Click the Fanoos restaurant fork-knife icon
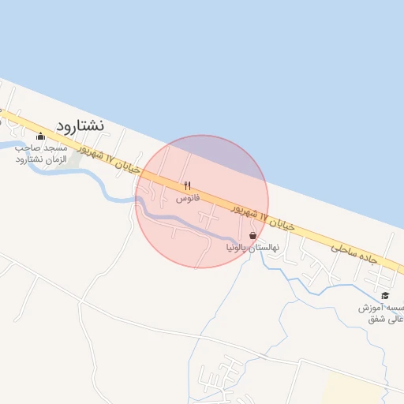This screenshot has width=404, height=404. [187, 186]
